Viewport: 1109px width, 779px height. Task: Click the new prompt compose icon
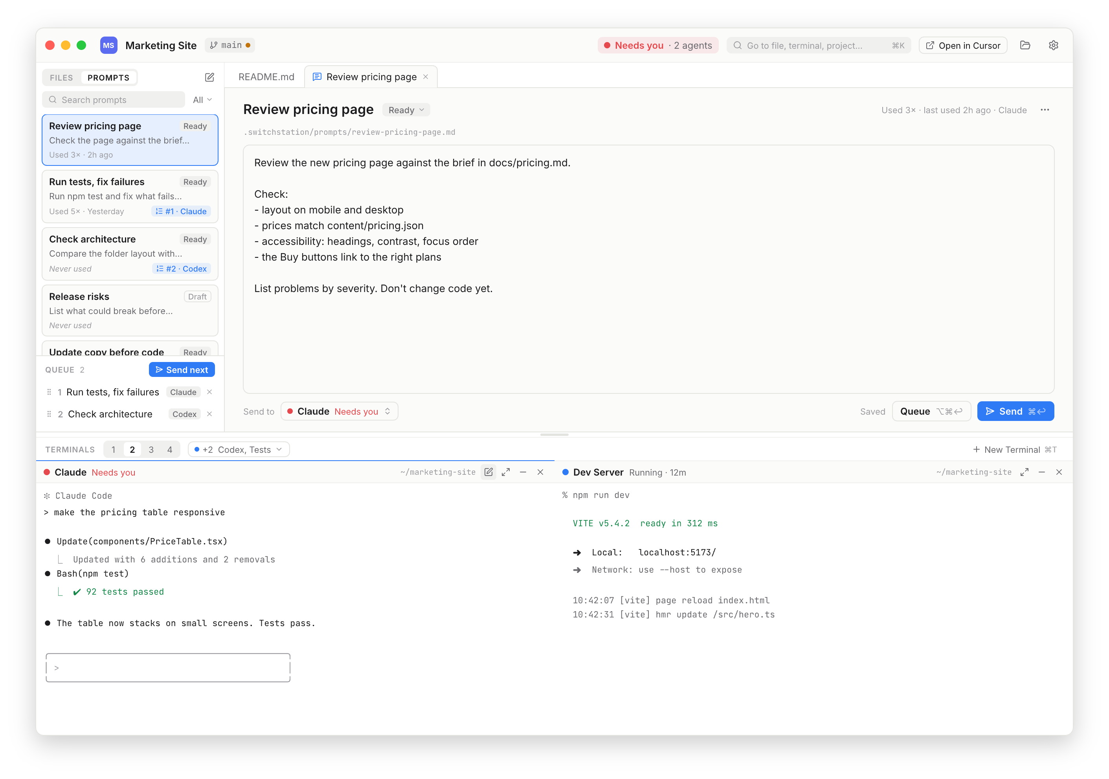209,77
